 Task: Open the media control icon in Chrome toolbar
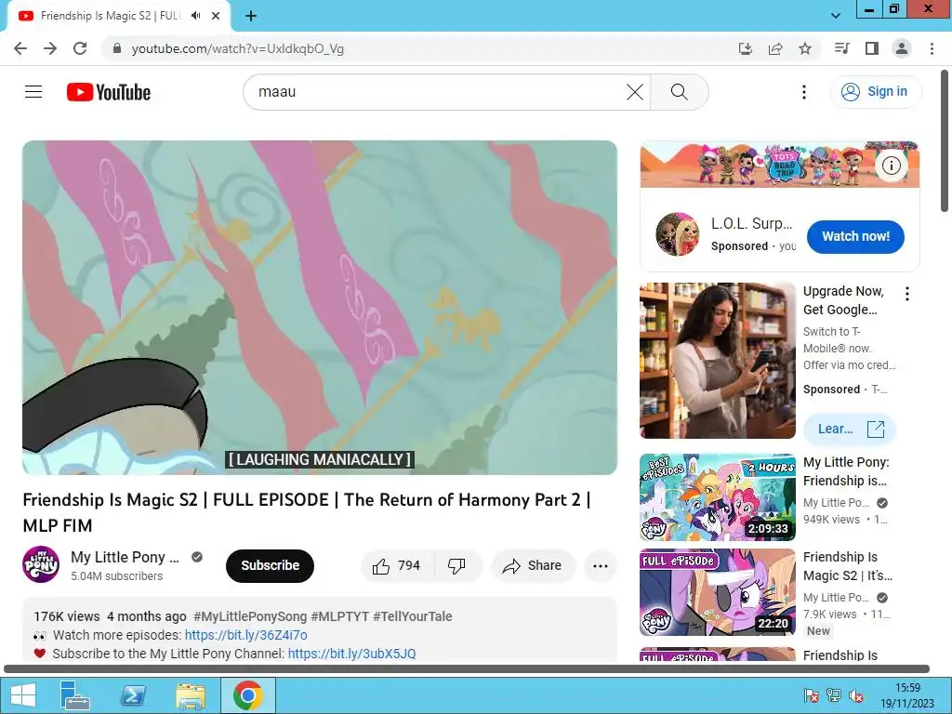coord(841,48)
